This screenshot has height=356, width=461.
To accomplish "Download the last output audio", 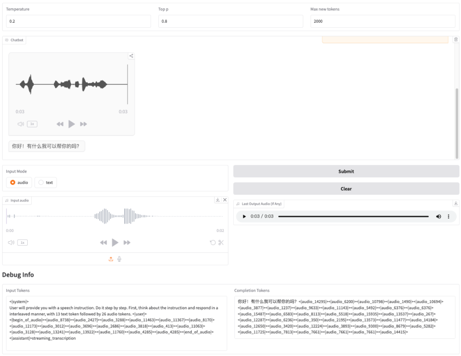I will (456, 203).
